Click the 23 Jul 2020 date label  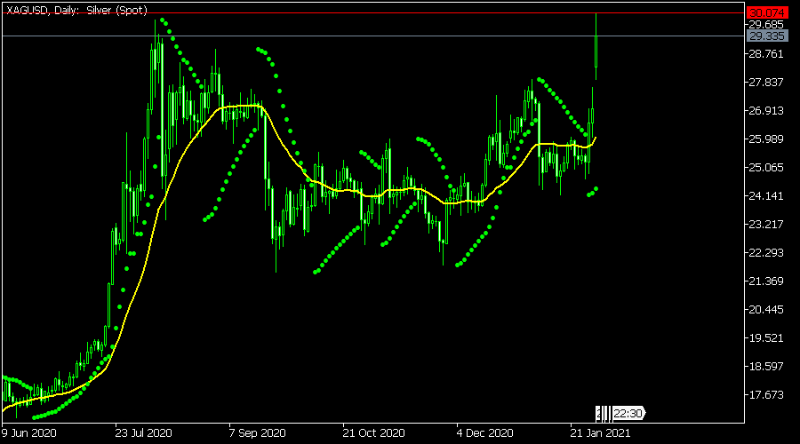pos(144,433)
